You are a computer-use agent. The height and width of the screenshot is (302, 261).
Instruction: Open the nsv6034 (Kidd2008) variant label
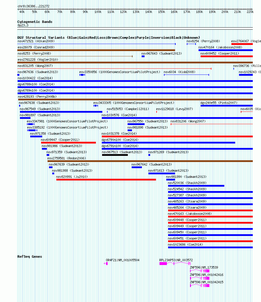pos(179,72)
